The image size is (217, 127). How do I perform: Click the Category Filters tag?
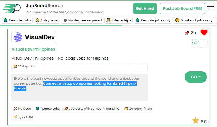[138, 109]
